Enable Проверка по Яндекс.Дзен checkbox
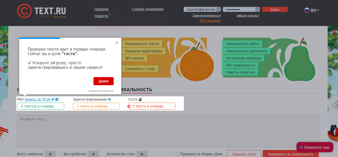The height and width of the screenshot is (157, 338). pos(177,154)
